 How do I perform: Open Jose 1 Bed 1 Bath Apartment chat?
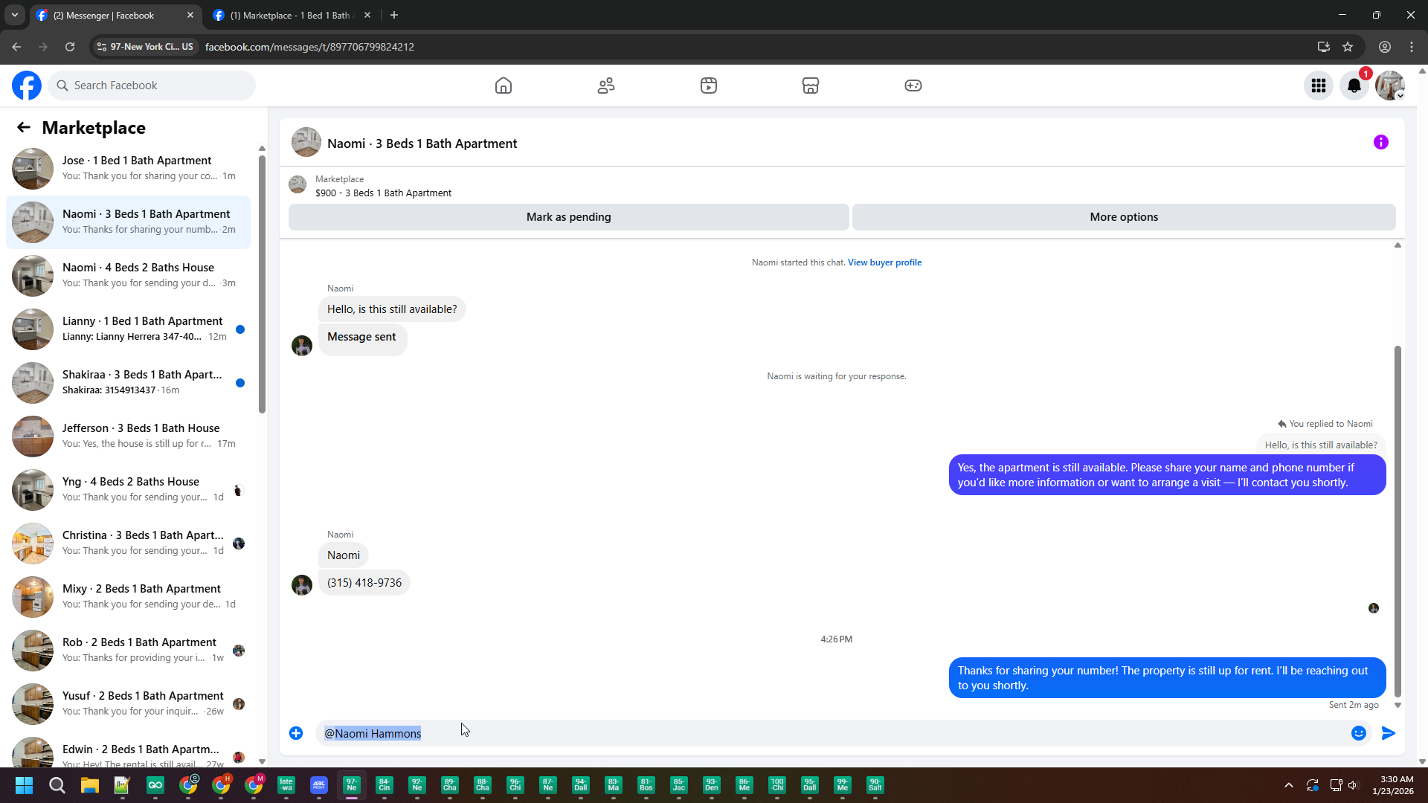128,169
